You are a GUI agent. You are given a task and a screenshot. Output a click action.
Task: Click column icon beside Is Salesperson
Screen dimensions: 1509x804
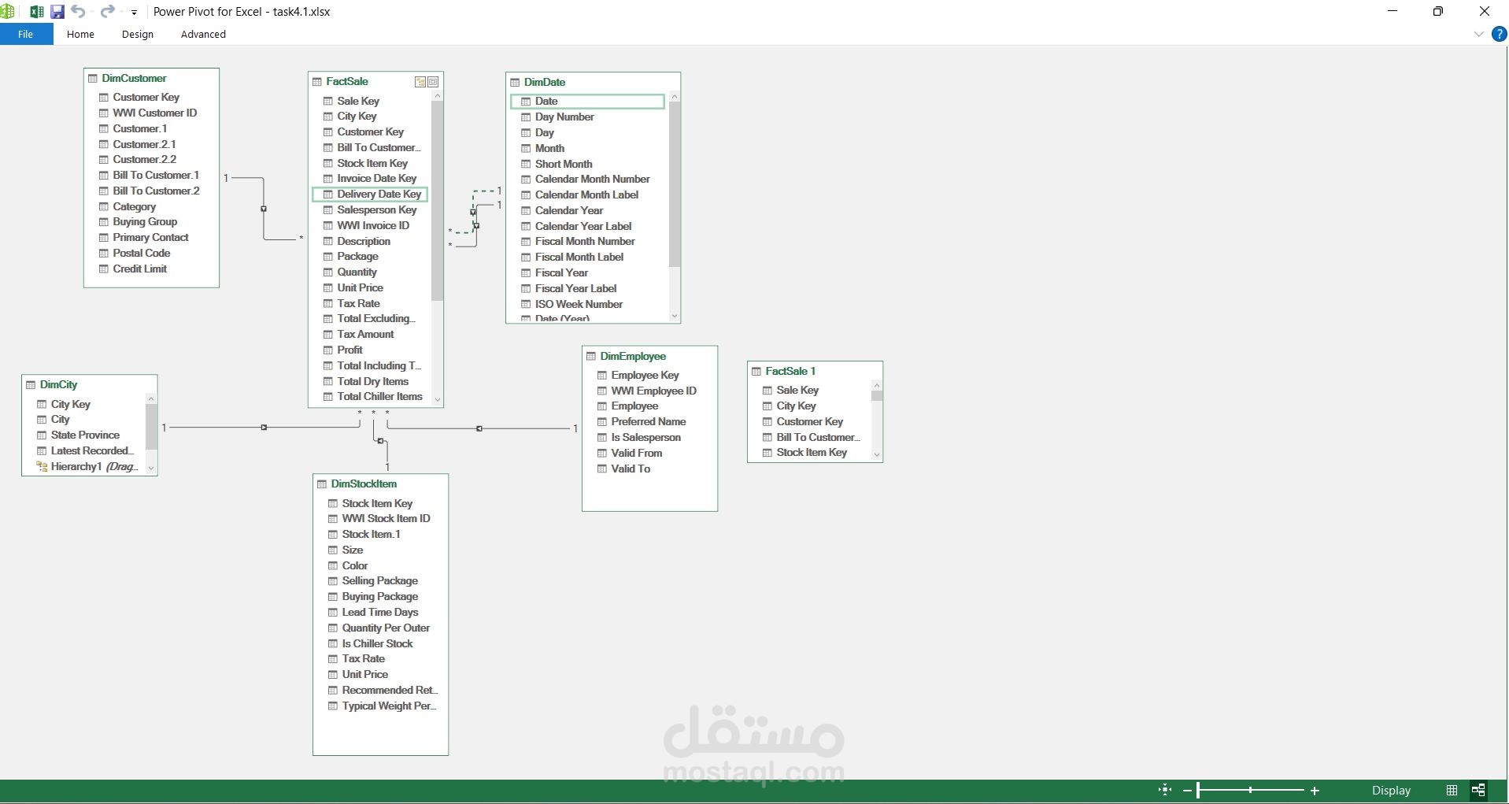tap(602, 438)
